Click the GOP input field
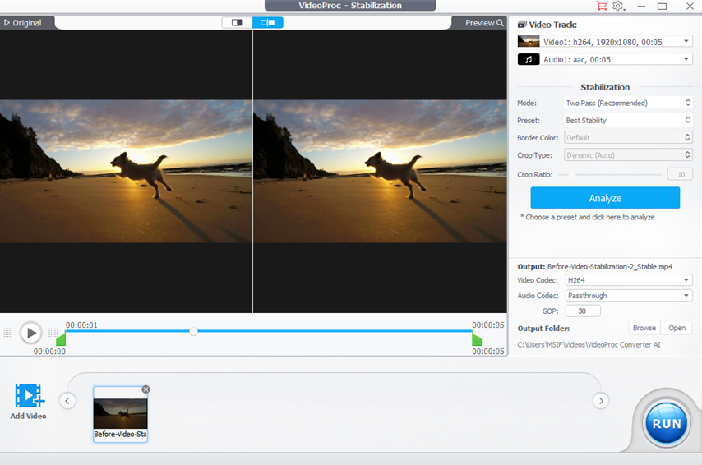 pos(583,311)
